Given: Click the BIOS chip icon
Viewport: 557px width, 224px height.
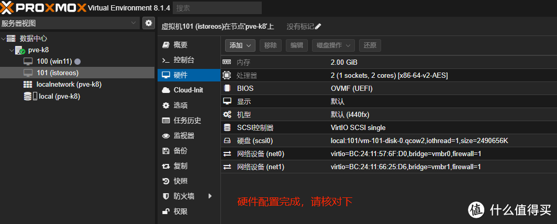Looking at the screenshot, I should [x=227, y=89].
